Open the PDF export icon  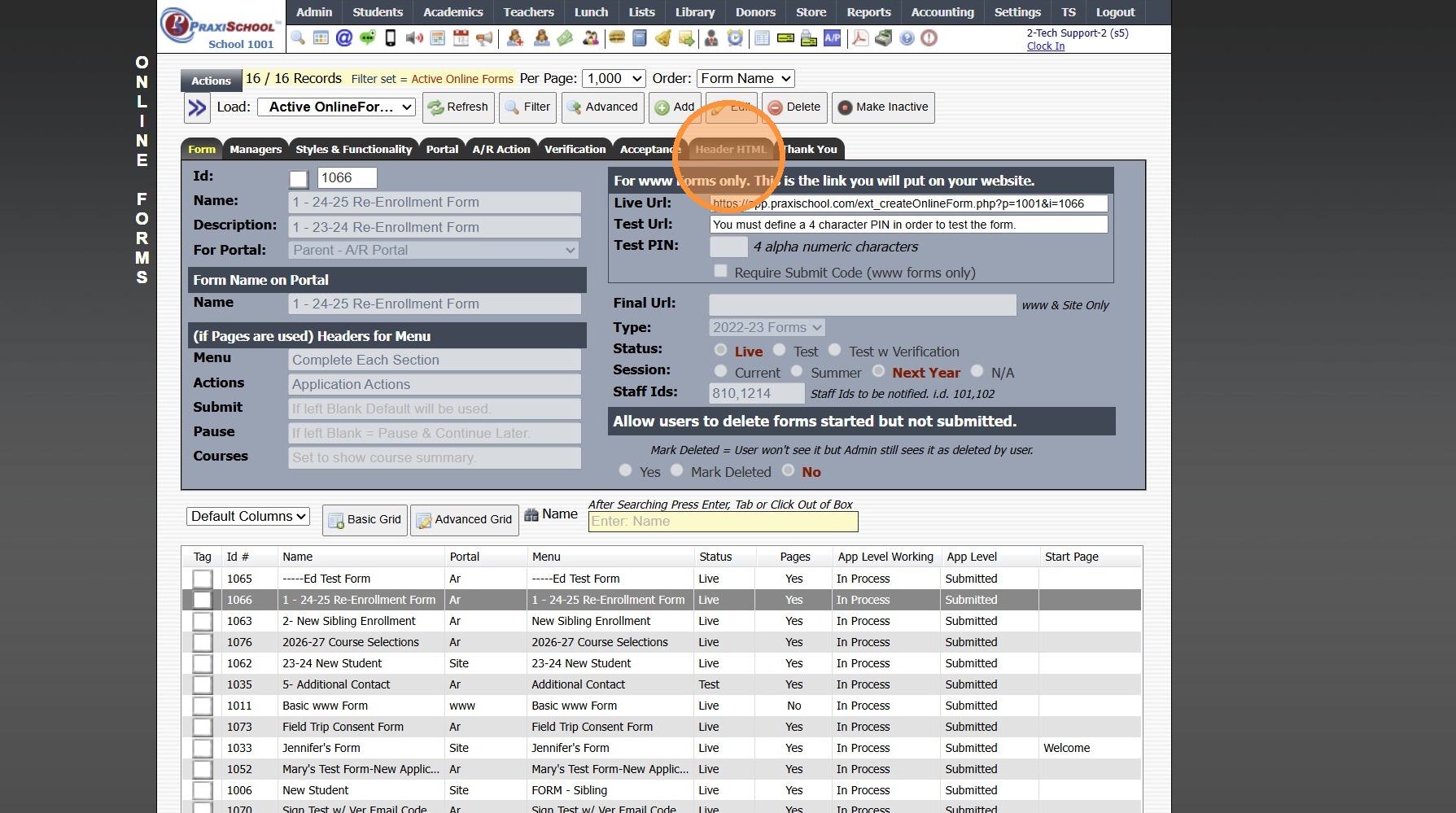pos(862,37)
